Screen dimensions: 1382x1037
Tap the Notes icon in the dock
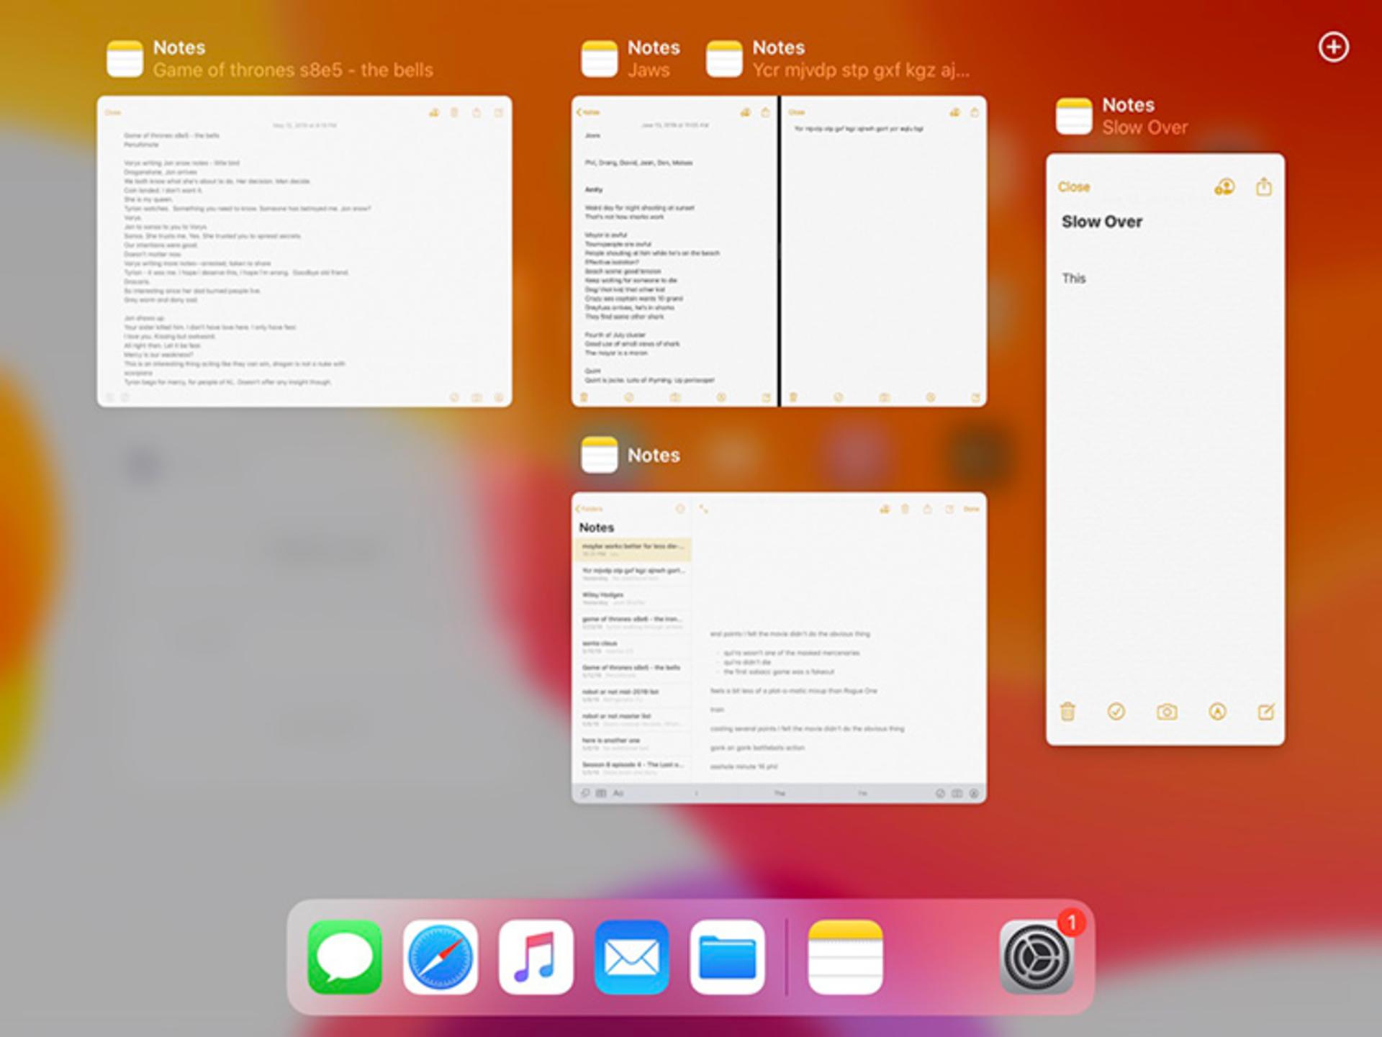click(845, 957)
